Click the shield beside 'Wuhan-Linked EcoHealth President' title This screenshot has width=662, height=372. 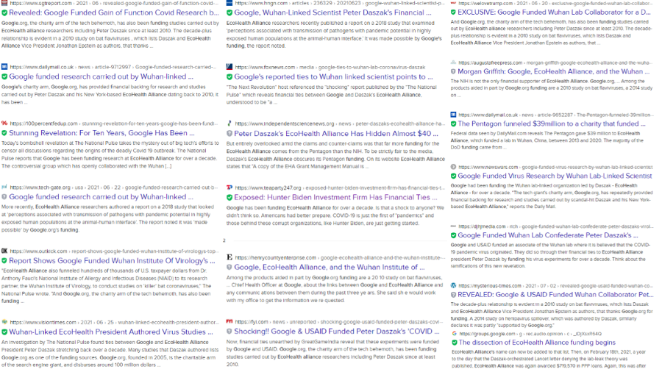coord(4,332)
